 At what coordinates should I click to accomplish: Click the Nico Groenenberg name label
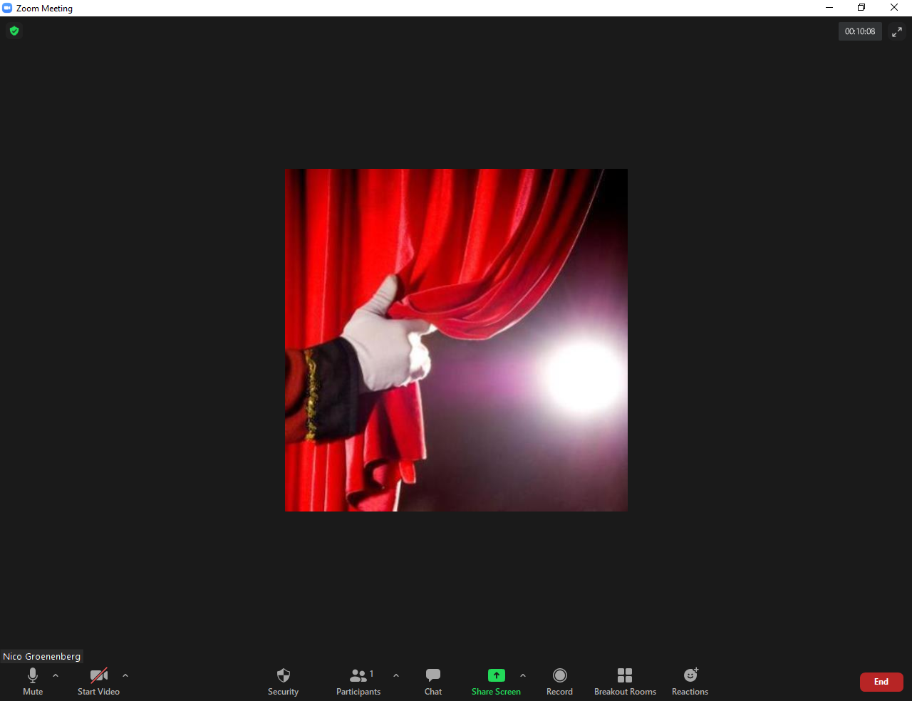[41, 656]
